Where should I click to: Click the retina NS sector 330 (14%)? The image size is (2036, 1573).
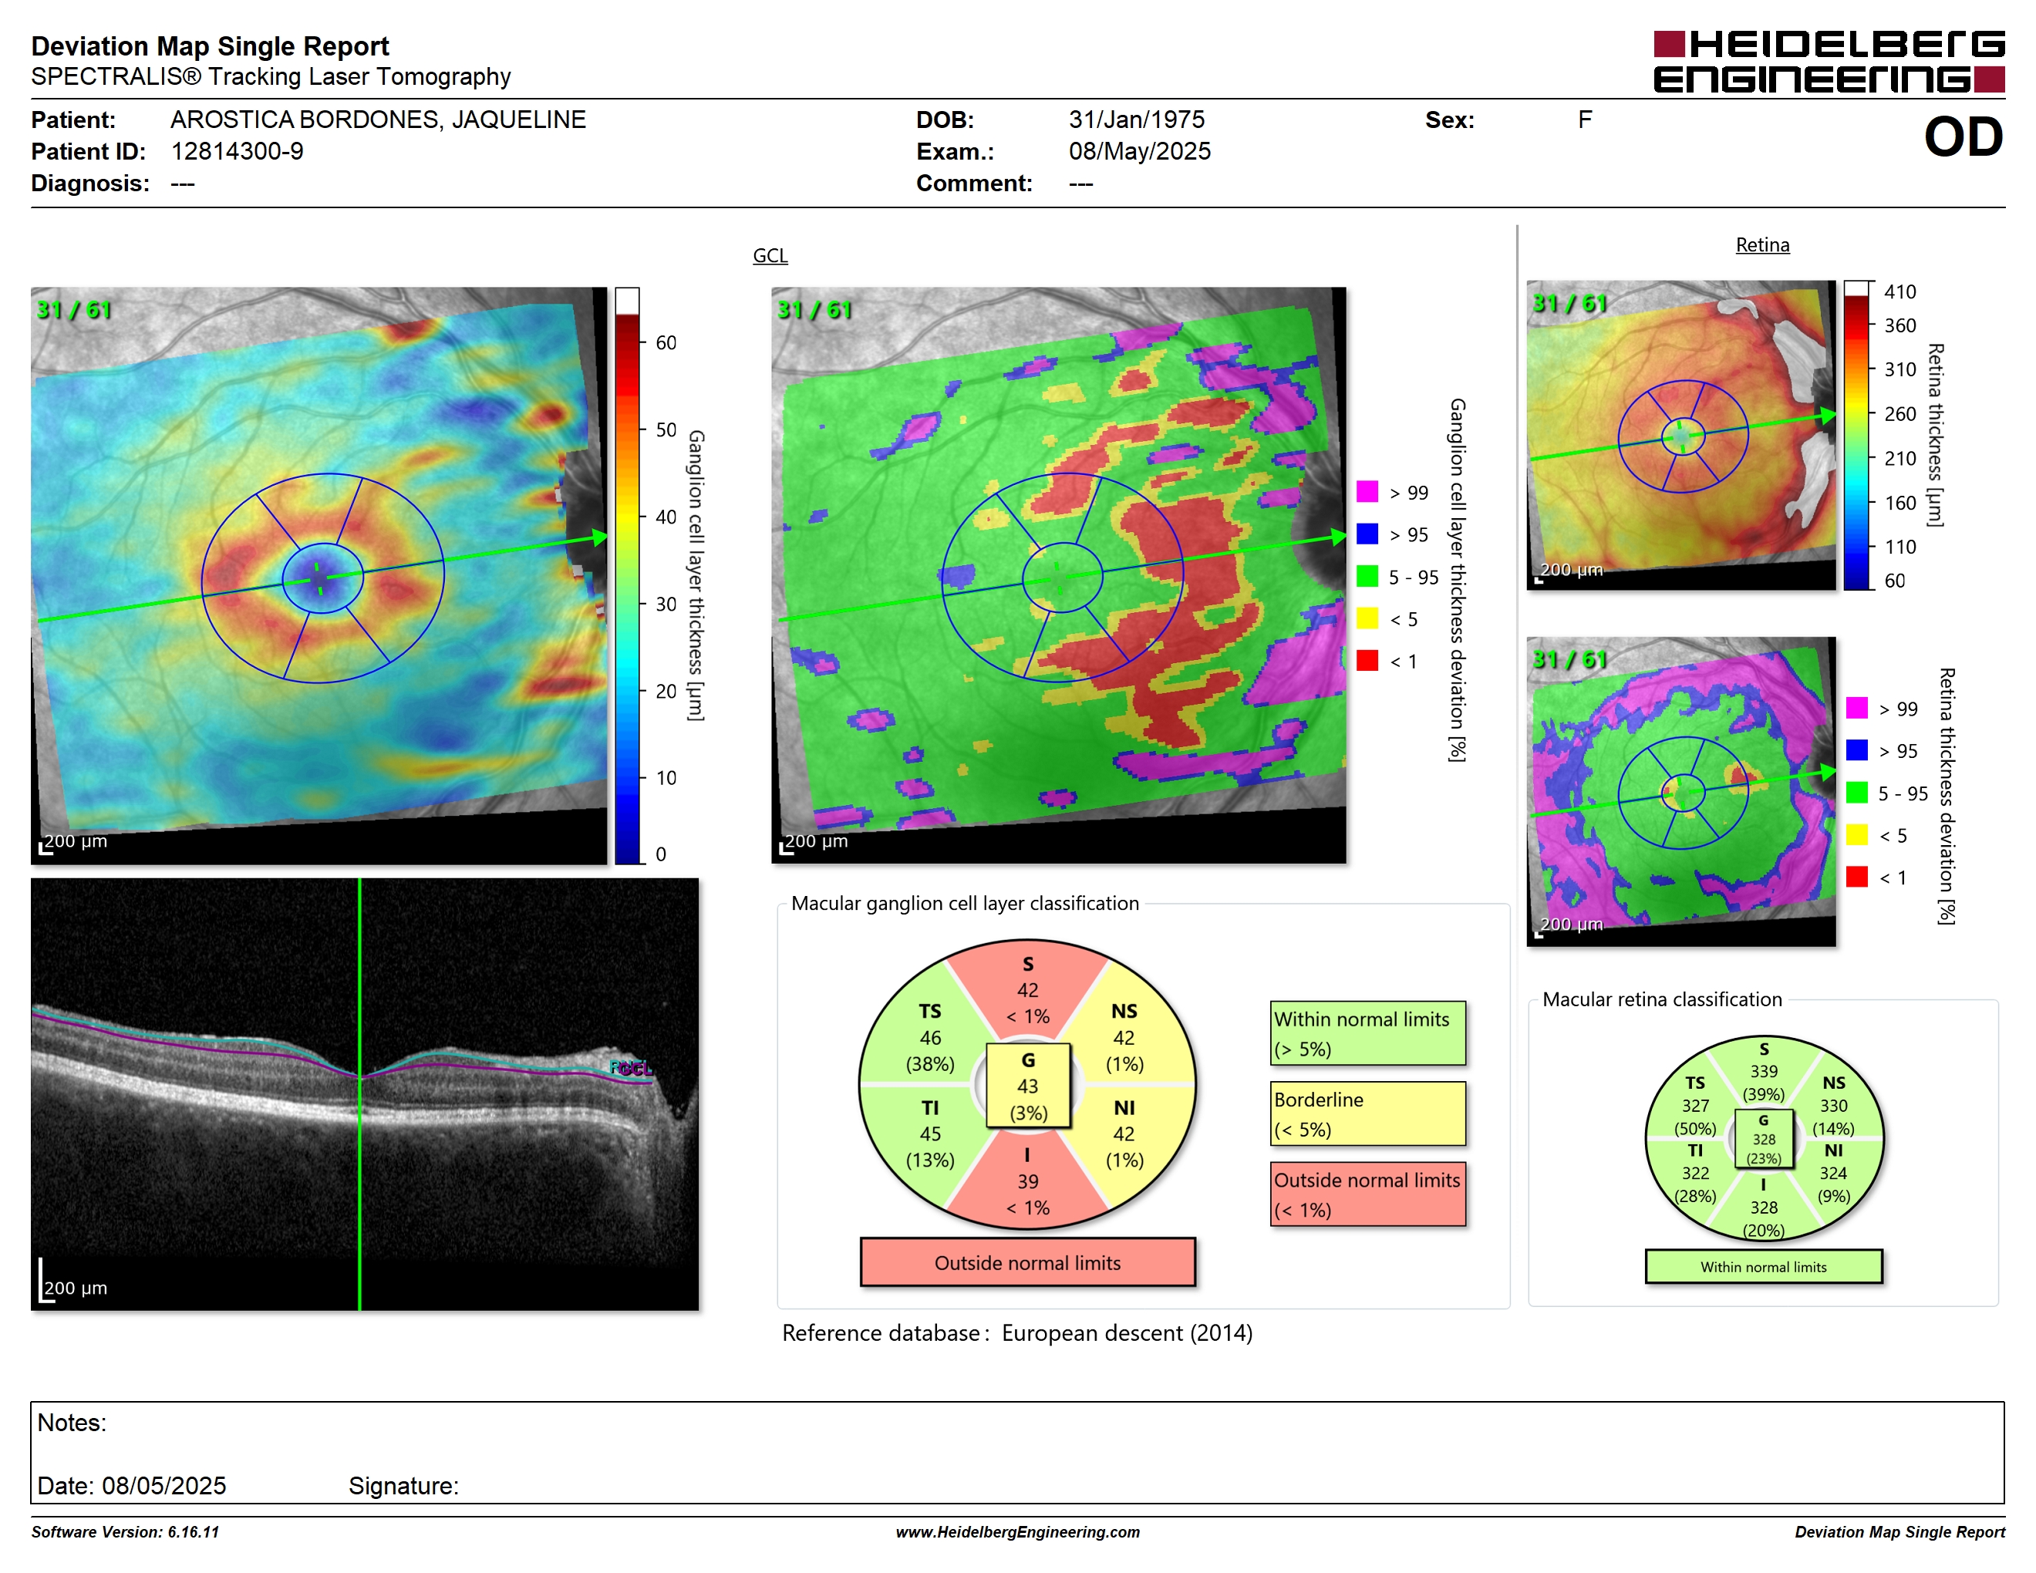(1832, 1105)
